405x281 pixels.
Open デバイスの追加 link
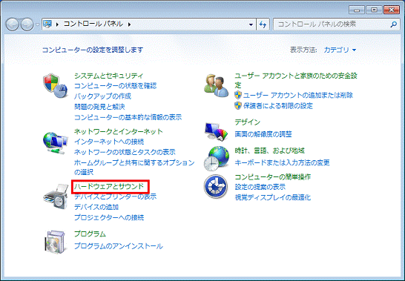(x=96, y=207)
